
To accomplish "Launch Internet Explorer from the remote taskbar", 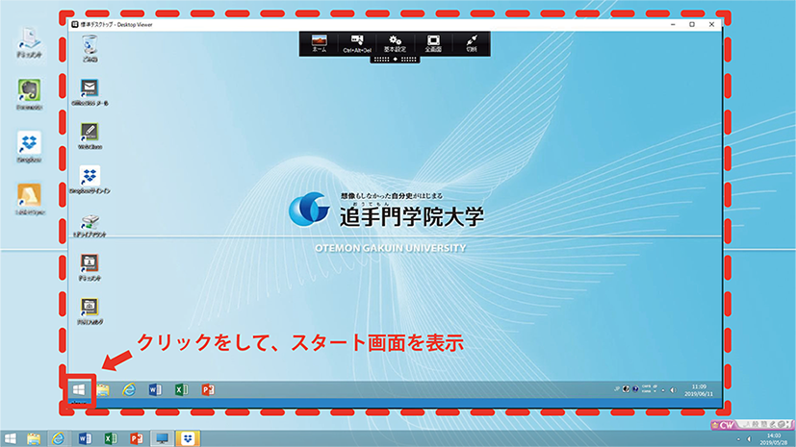I will 128,389.
